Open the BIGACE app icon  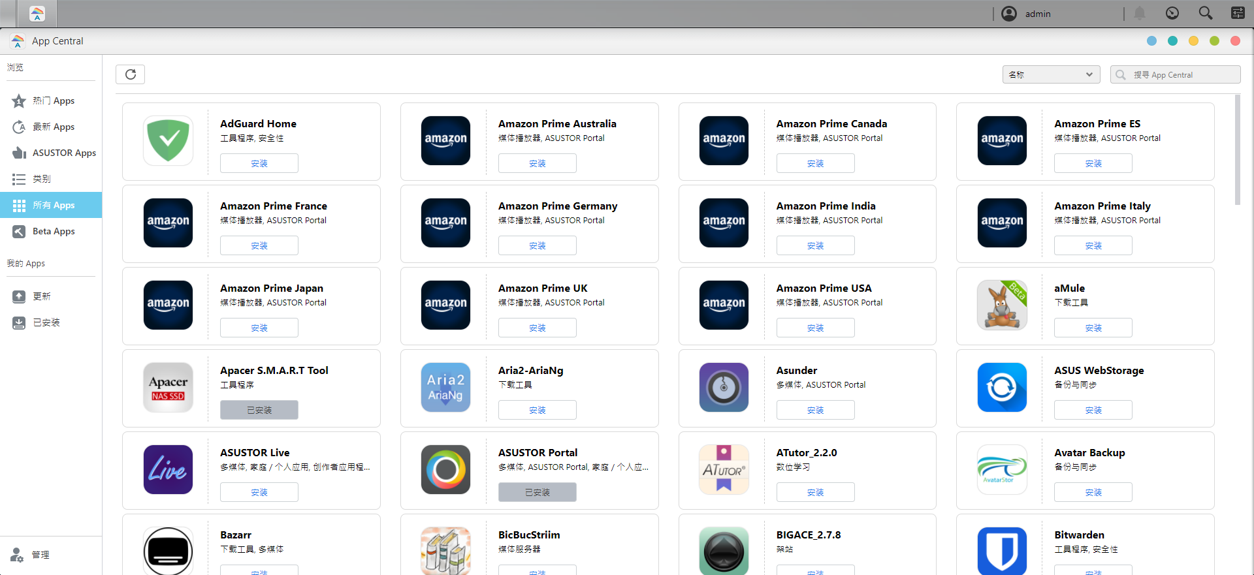click(x=724, y=551)
